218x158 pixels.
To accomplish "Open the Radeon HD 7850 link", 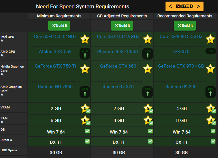I will [x=55, y=87].
